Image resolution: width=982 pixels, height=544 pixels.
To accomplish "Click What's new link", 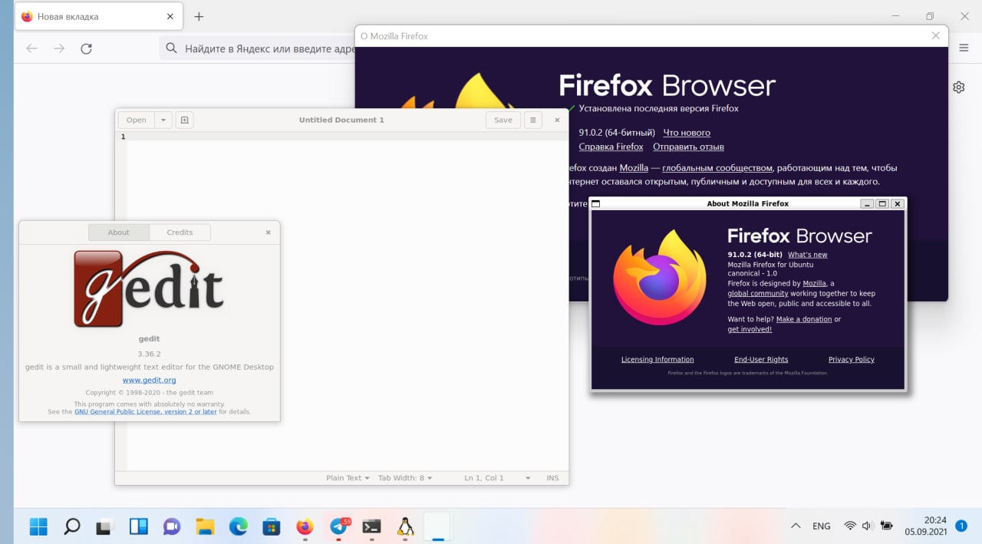I will (x=808, y=255).
